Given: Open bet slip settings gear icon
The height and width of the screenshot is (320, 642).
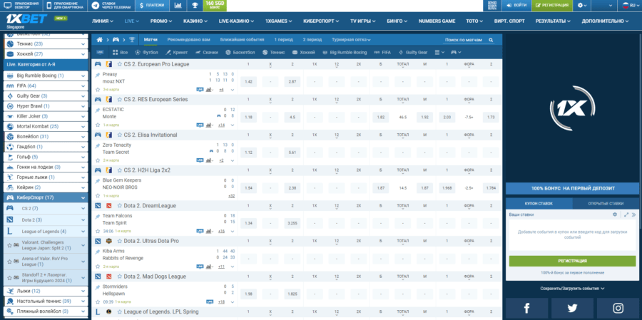Looking at the screenshot, I should pos(615,214).
